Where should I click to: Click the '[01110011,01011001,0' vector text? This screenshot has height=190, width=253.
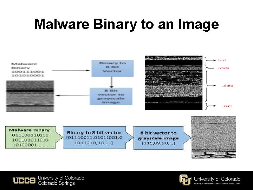[x=94, y=138]
